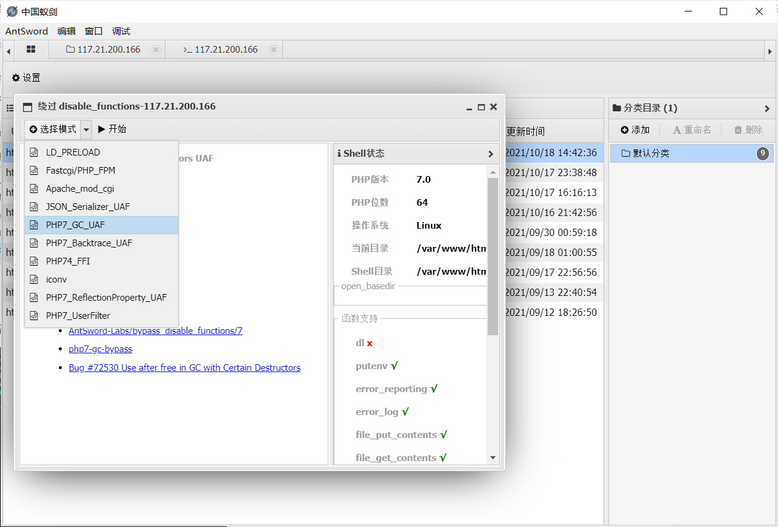The width and height of the screenshot is (778, 527).
Task: Choose PHP7_Backtrace_UAF mode
Action: click(x=101, y=243)
